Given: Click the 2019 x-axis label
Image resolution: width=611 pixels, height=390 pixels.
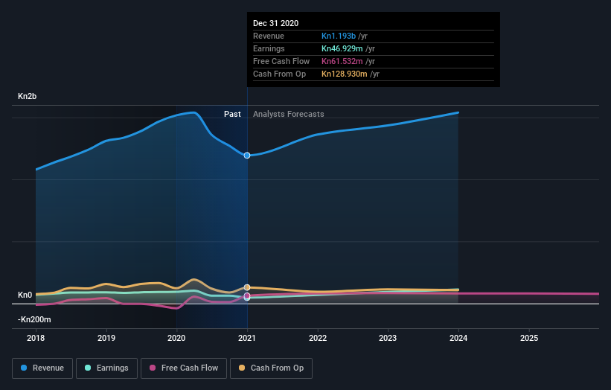Looking at the screenshot, I should (x=106, y=338).
